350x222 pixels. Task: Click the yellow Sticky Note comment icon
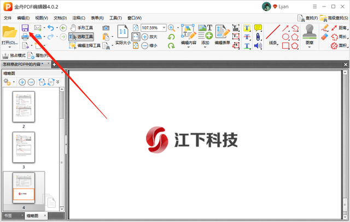(258, 28)
